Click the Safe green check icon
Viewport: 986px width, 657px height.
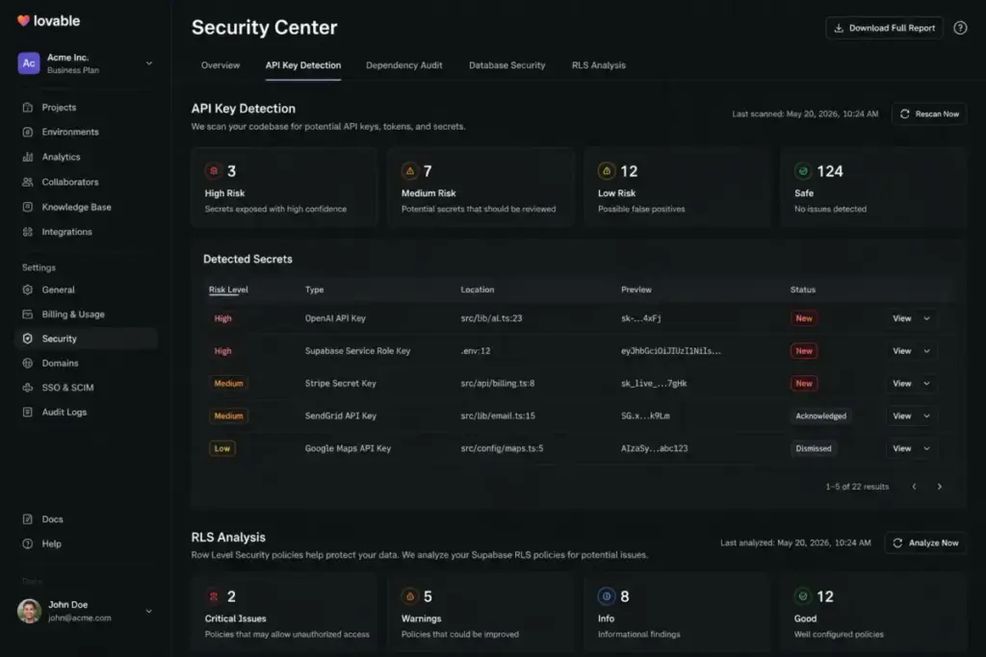pyautogui.click(x=802, y=171)
